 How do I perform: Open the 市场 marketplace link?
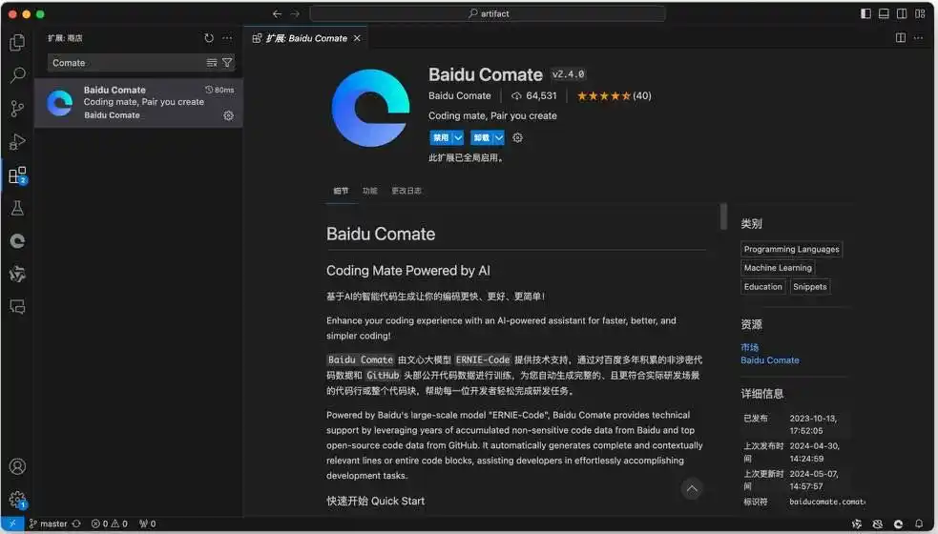coord(750,347)
